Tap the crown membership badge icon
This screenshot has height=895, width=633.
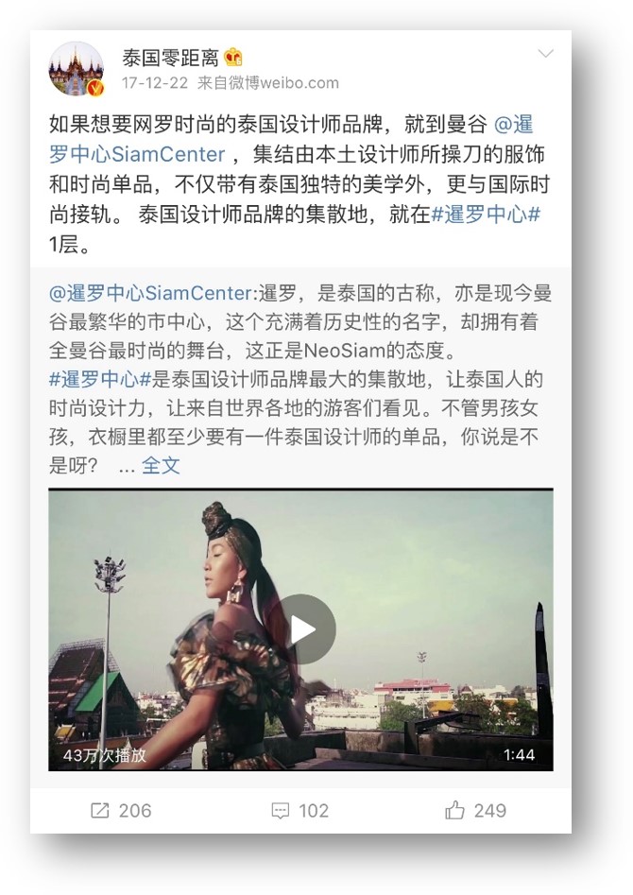(233, 57)
